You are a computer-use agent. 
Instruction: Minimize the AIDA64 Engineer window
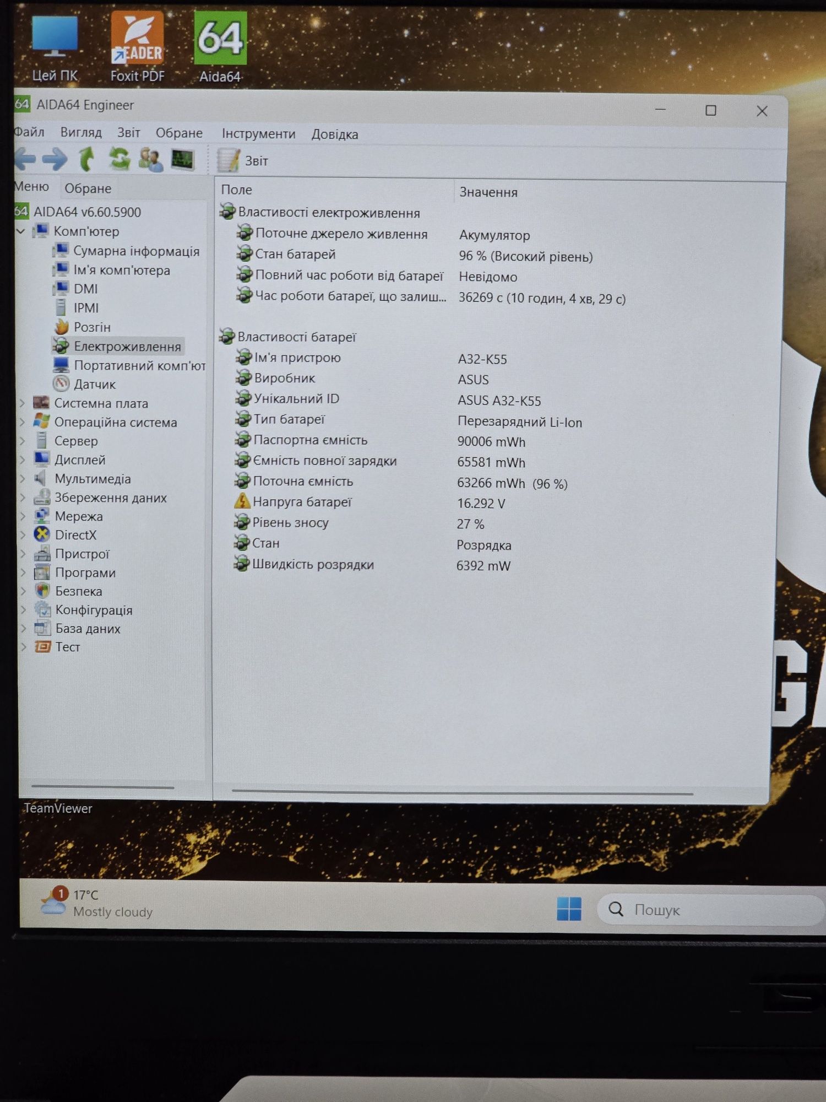pyautogui.click(x=660, y=110)
